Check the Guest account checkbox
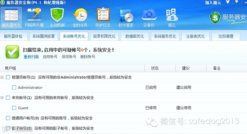Image resolution: width=247 pixels, height=134 pixels. click(x=14, y=108)
